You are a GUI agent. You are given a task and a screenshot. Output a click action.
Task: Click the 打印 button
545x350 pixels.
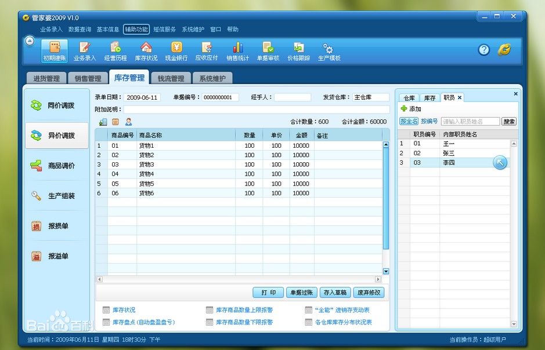pos(268,293)
